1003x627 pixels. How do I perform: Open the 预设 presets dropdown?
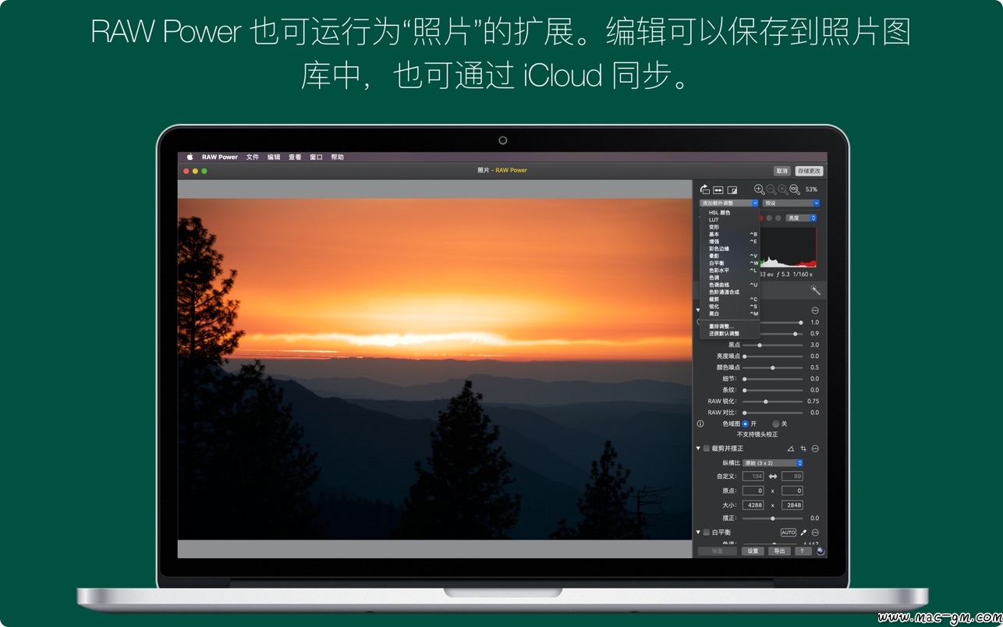click(x=791, y=203)
